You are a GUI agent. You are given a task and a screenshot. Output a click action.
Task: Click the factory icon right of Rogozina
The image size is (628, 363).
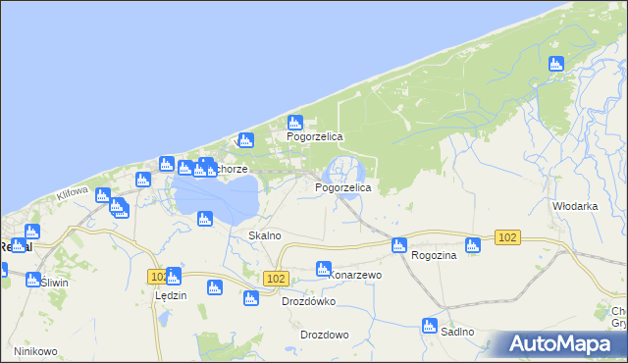point(473,245)
